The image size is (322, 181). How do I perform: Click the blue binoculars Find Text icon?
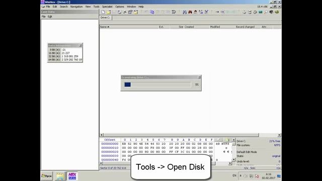coord(185,12)
